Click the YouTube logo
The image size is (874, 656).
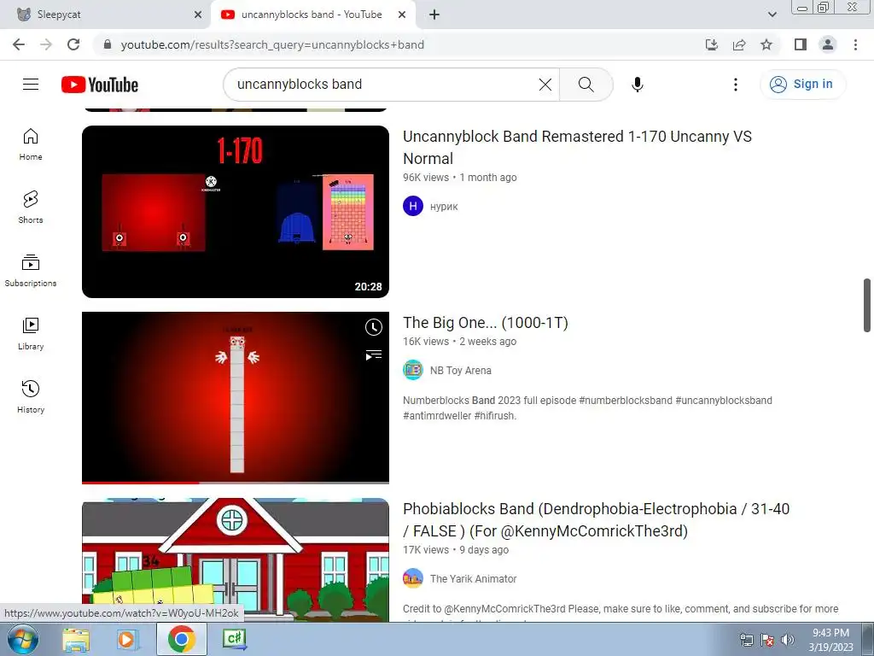tap(100, 85)
